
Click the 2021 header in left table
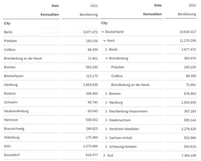(x=94, y=6)
